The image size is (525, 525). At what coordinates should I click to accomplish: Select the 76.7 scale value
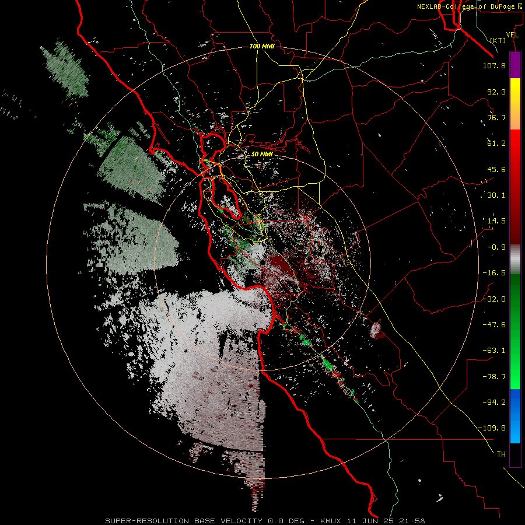[x=496, y=117]
